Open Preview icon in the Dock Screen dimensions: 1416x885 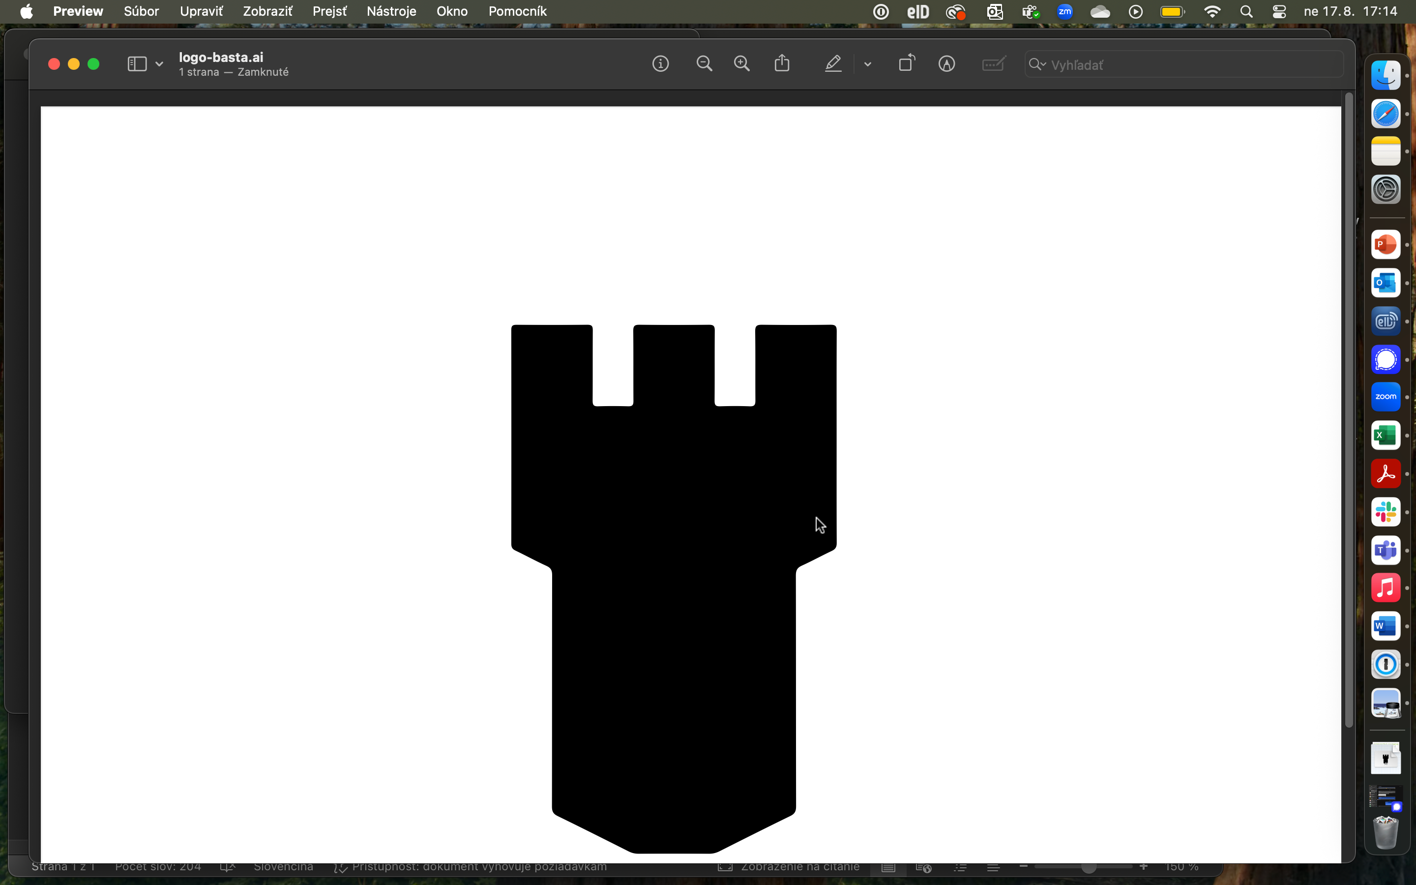1386,703
